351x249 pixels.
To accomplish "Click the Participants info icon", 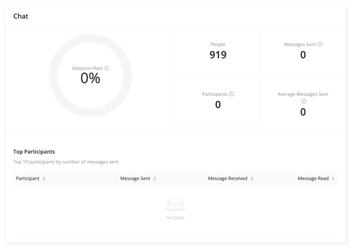I will point(232,94).
